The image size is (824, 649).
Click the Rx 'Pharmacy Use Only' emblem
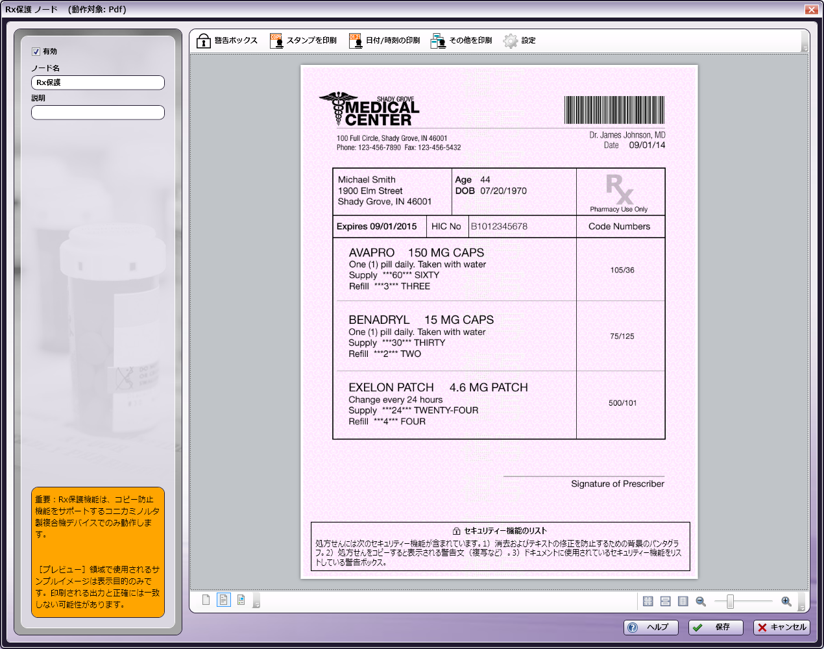[x=619, y=193]
